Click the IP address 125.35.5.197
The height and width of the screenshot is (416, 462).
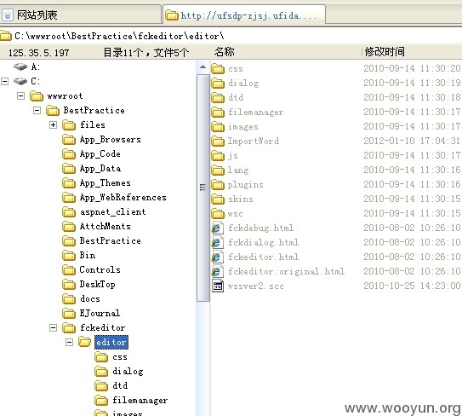point(38,53)
